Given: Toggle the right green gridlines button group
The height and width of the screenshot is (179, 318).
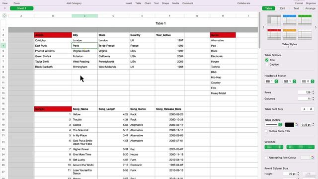Looking at the screenshot, I should tap(300, 147).
